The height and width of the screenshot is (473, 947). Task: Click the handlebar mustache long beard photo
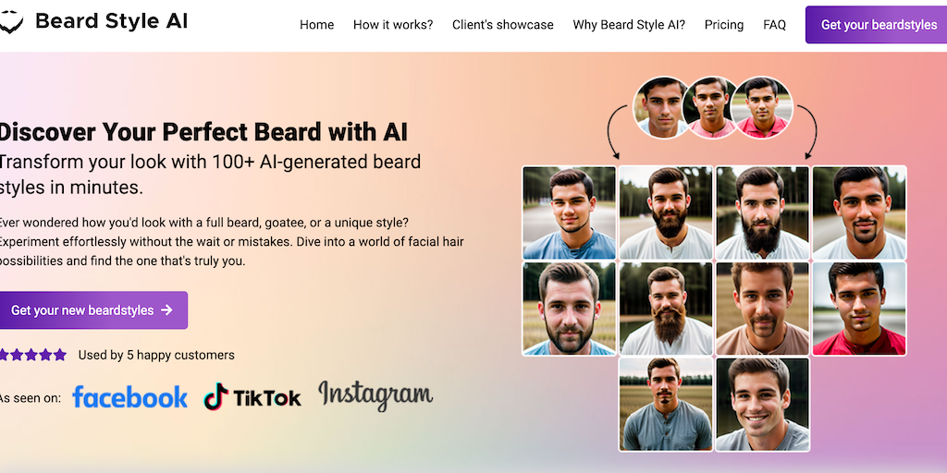point(666,309)
